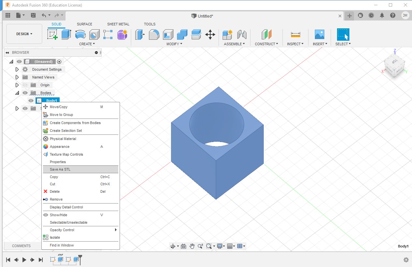Select the Press Pull tool icon
The height and width of the screenshot is (267, 412).
tap(140, 34)
